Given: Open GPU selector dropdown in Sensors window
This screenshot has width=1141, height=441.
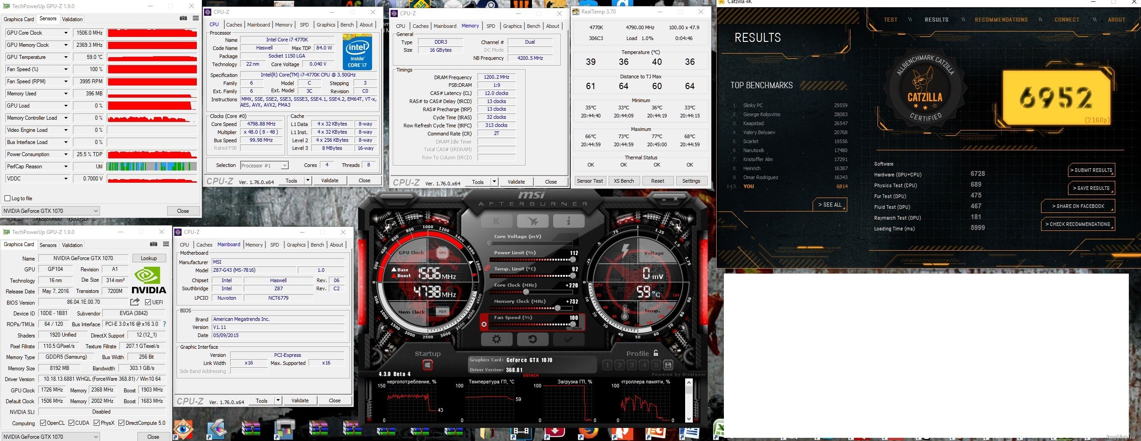Looking at the screenshot, I should click(x=51, y=211).
